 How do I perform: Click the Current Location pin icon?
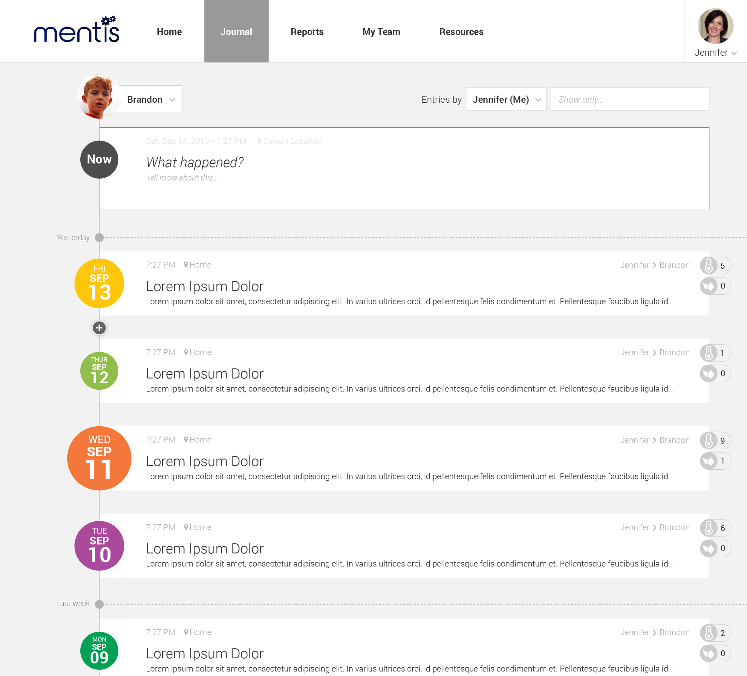point(259,141)
